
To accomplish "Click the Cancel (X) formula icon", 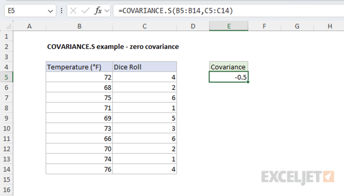I will point(73,11).
